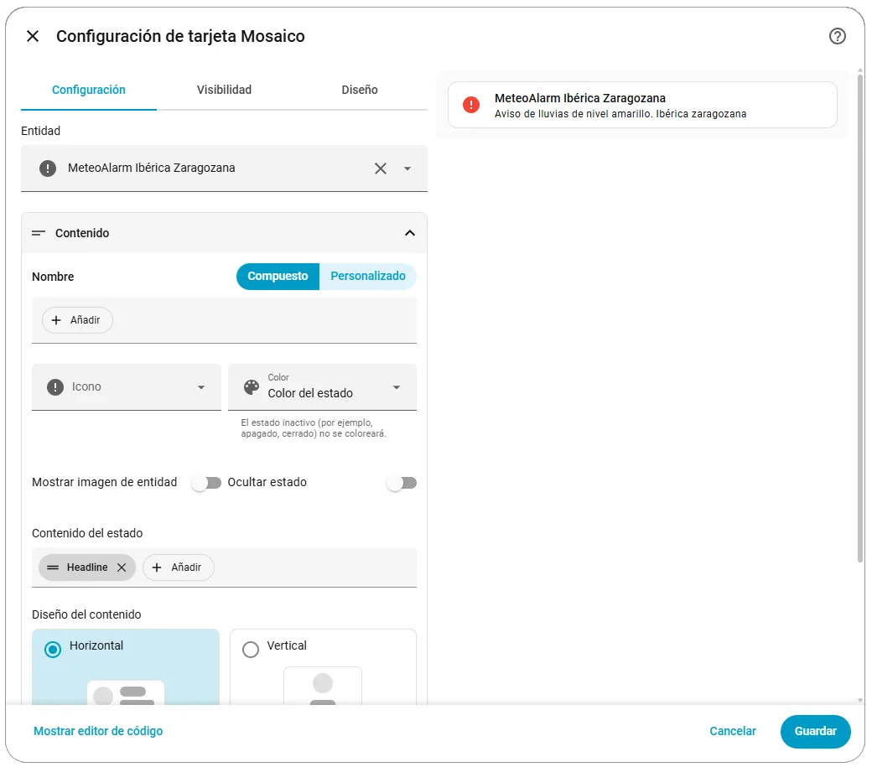Open the Color del estado dropdown
Viewport: 872px width, 767px height.
click(322, 387)
